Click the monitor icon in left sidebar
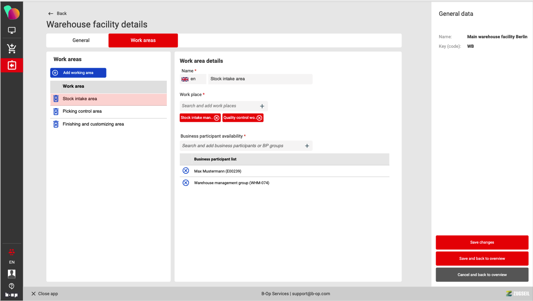 [12, 30]
